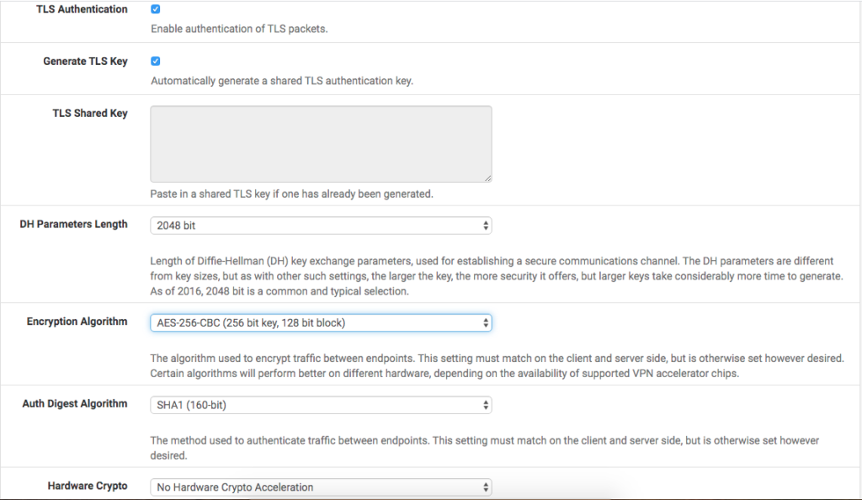This screenshot has width=862, height=500.
Task: Click the Diffie-Hellman key exchange description paragraph
Action: (497, 276)
